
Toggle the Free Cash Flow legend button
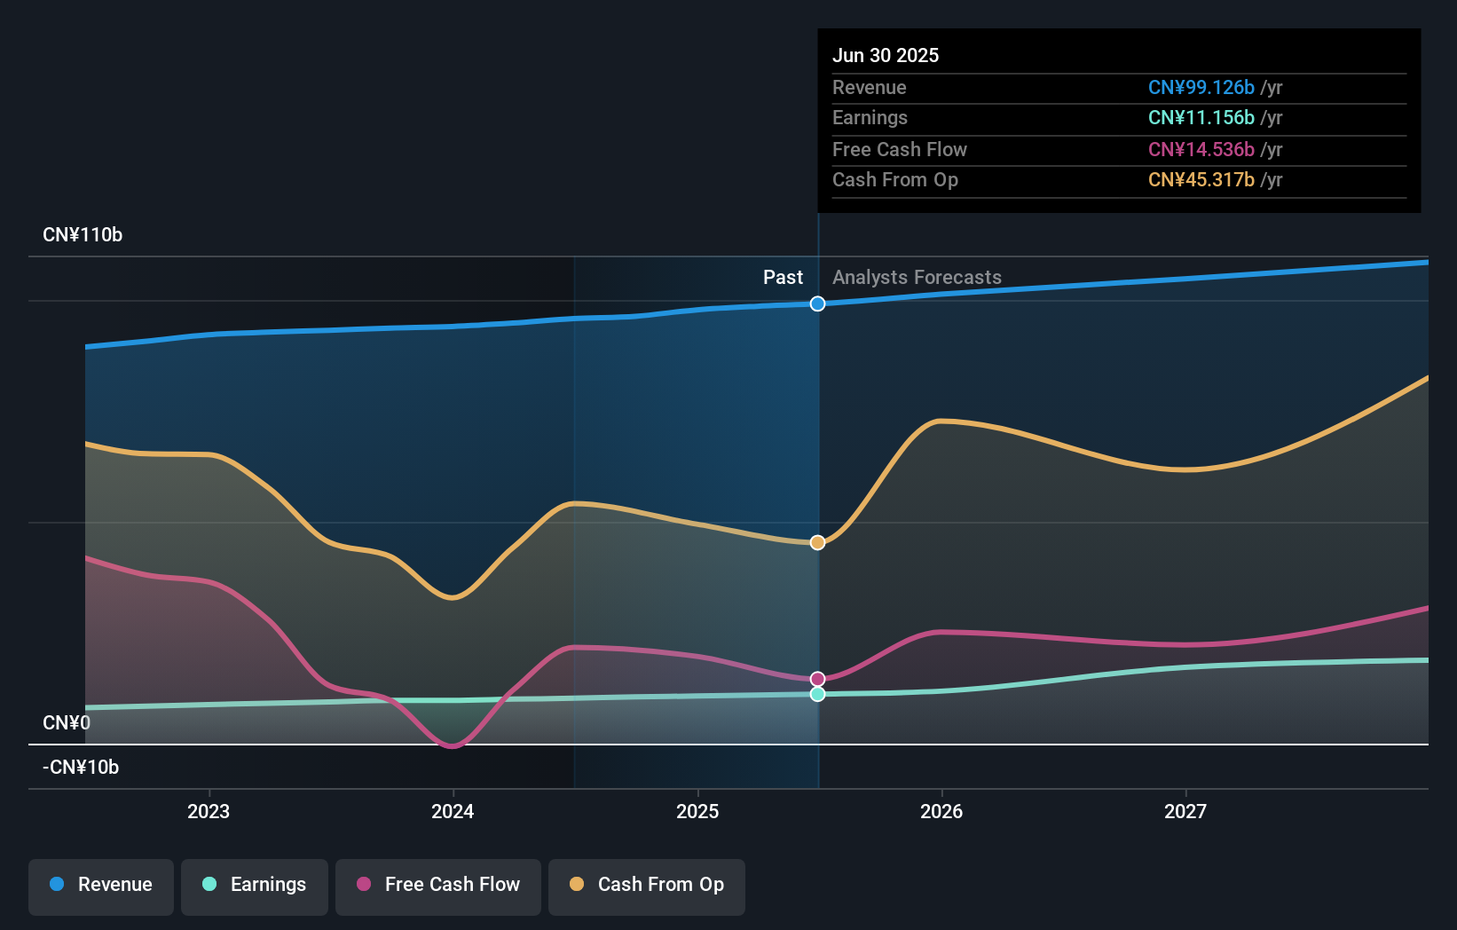tap(438, 887)
